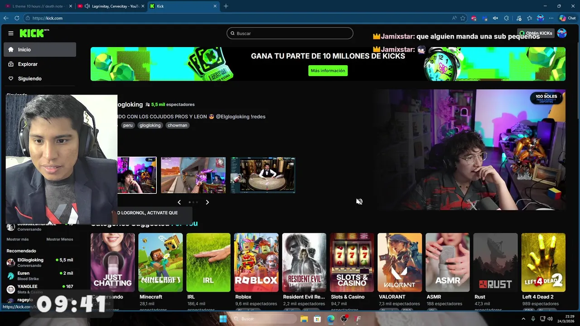Open File Explorer from taskbar
Image resolution: width=580 pixels, height=326 pixels.
304,319
